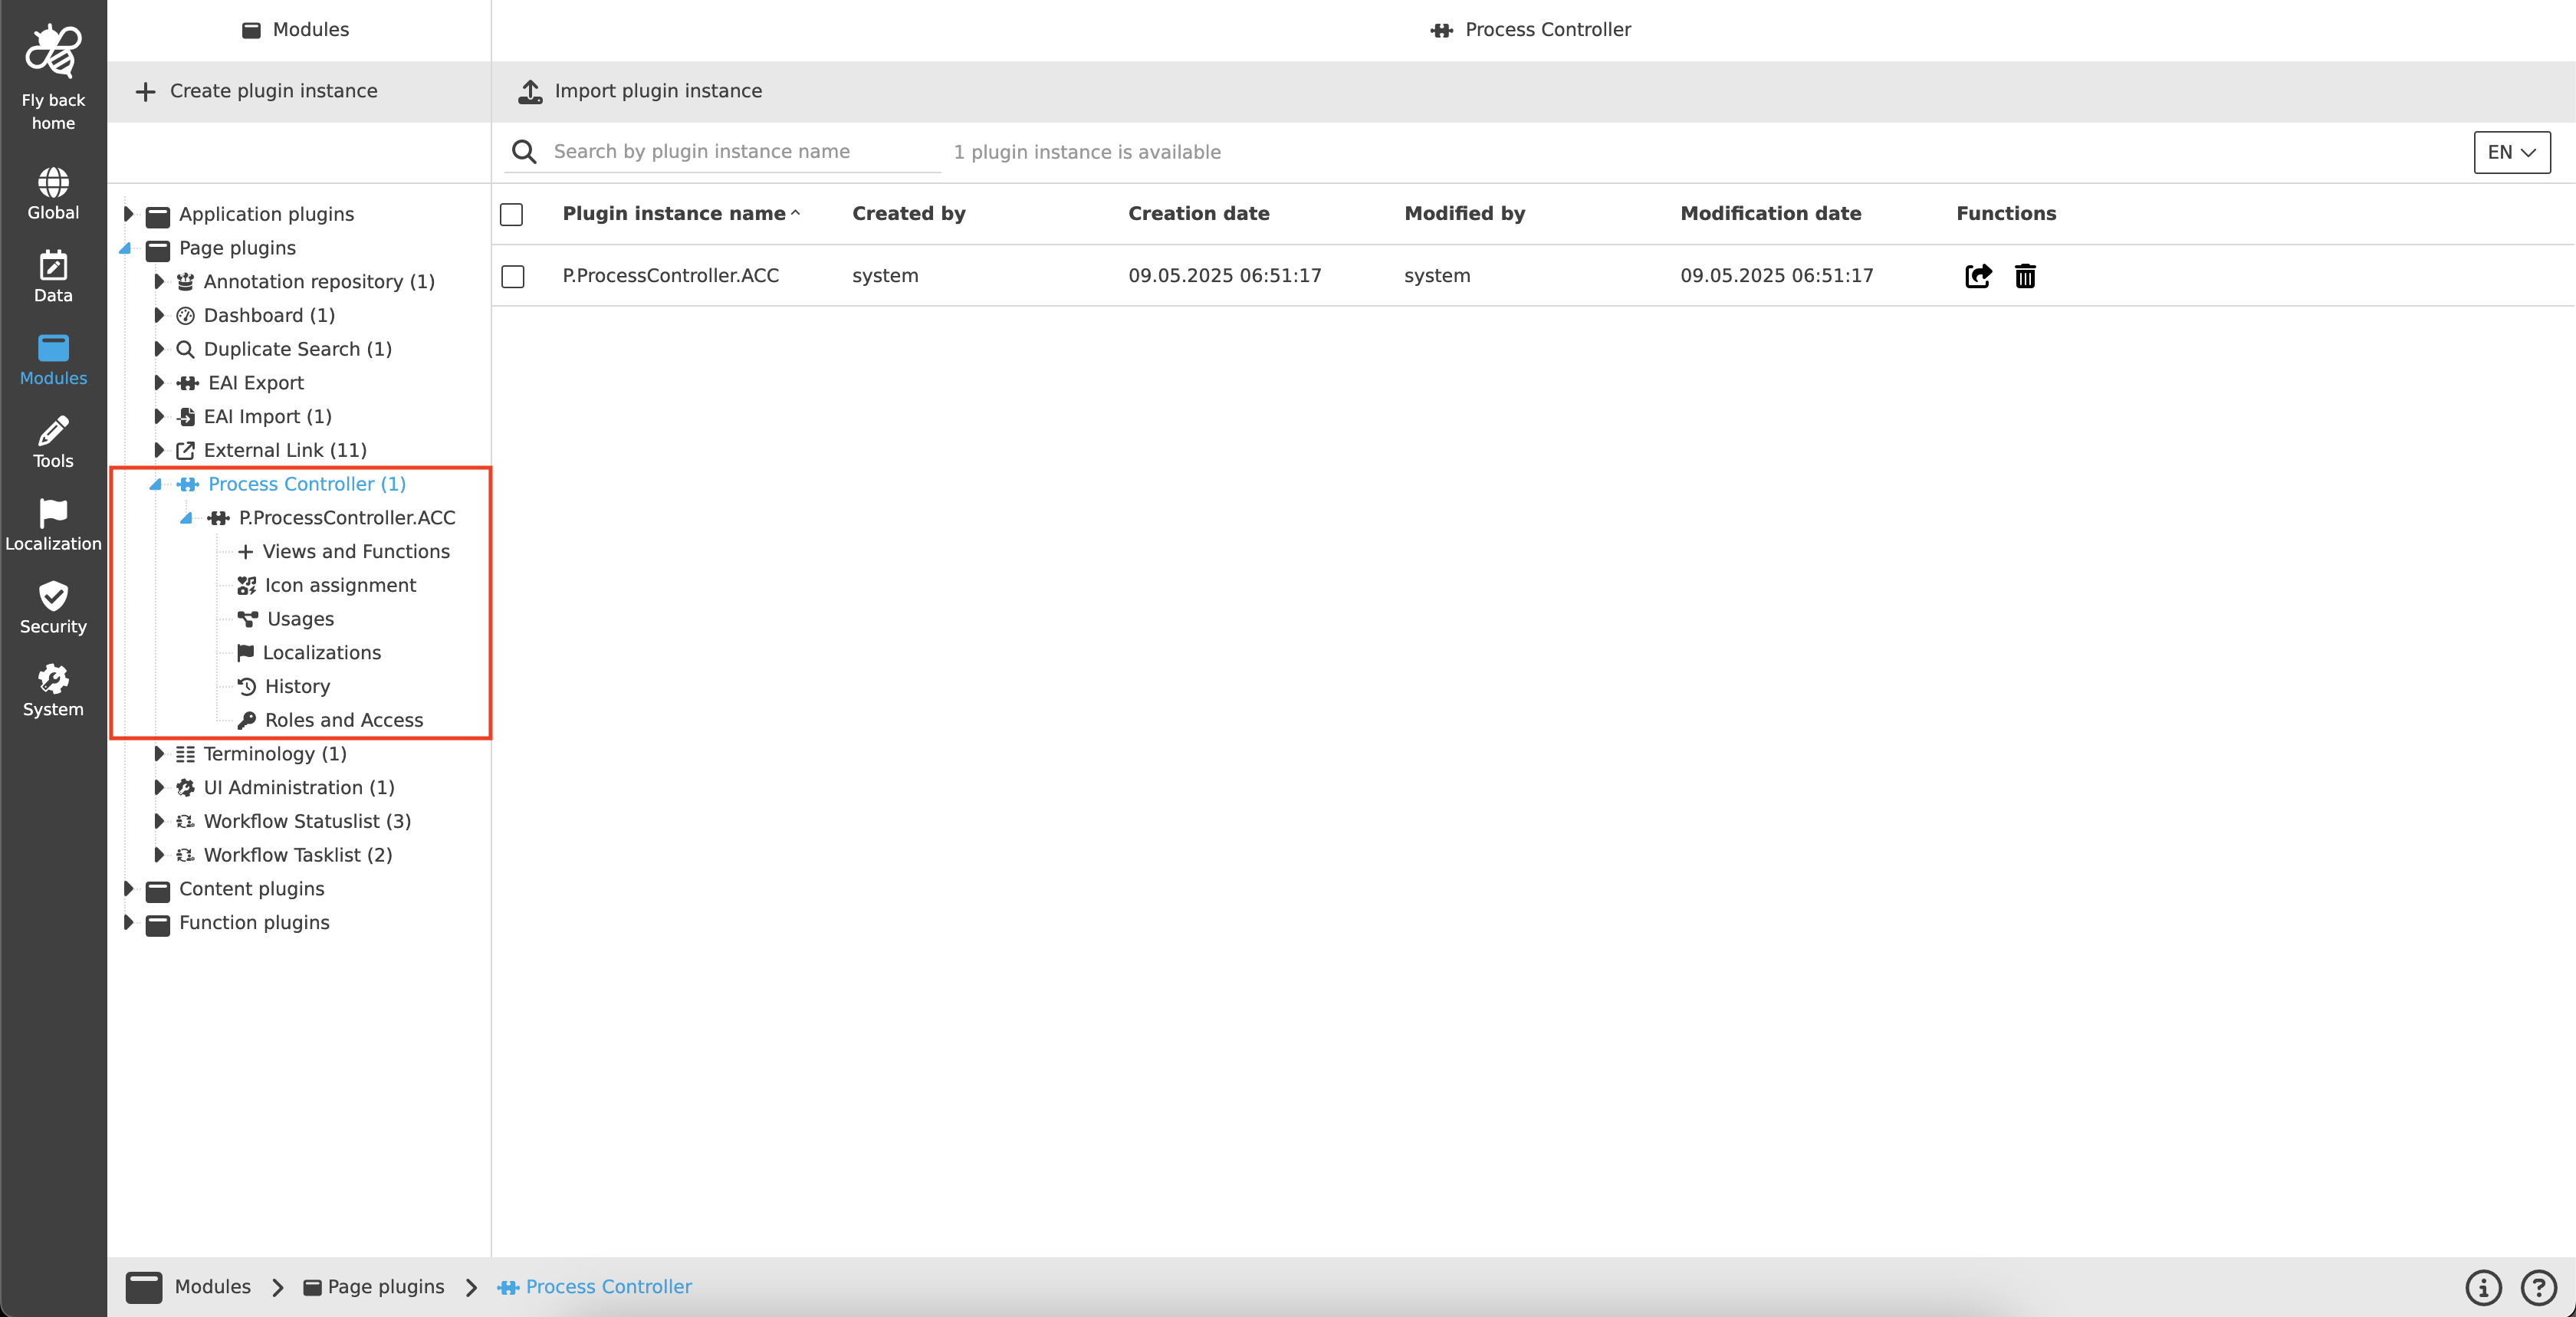2576x1317 pixels.
Task: Tick the checkbox for P.ProcessController.ACC row
Action: coord(512,277)
